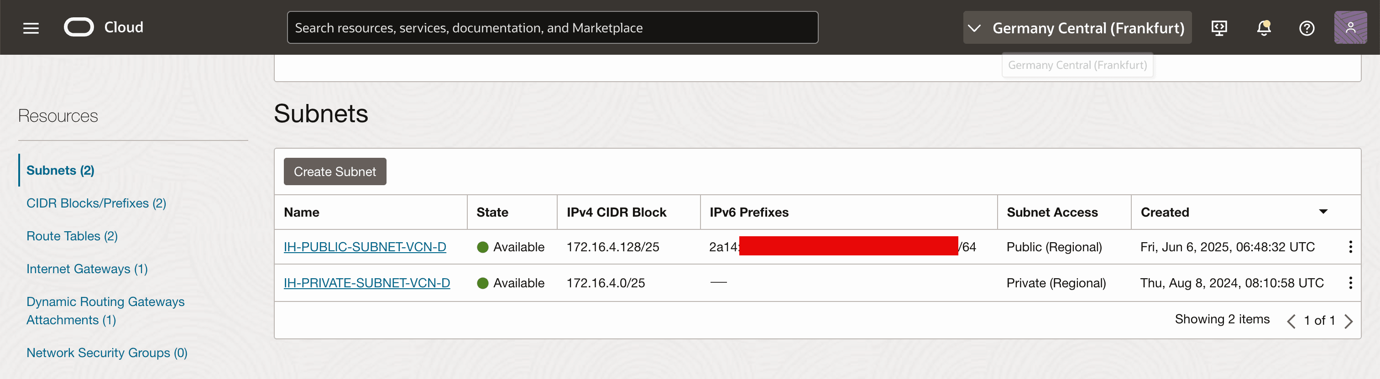Open the help question mark icon
Viewport: 1380px width, 379px height.
(1306, 28)
